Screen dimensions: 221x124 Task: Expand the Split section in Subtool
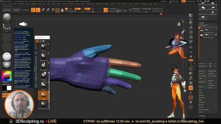click(200, 90)
